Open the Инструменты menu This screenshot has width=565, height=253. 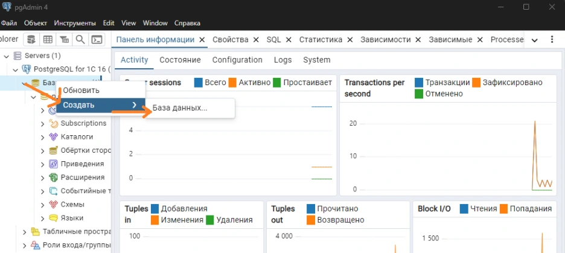pos(75,23)
